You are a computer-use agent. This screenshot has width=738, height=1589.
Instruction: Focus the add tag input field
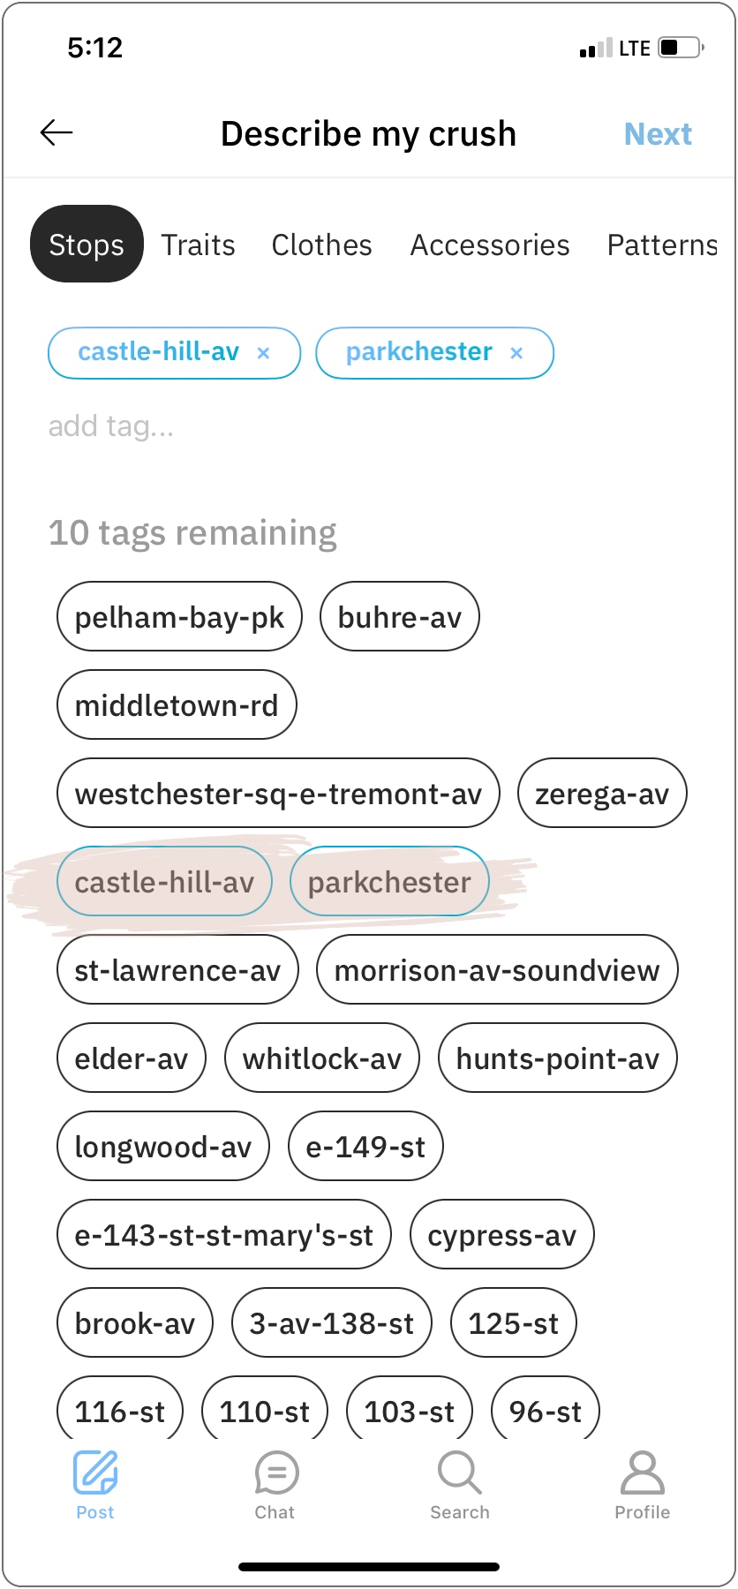click(265, 426)
